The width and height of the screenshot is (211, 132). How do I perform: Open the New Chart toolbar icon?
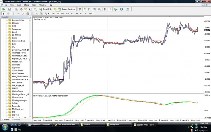(3, 9)
